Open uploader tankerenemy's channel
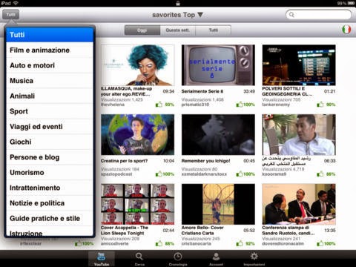This screenshot has height=267, width=356. coord(276,105)
